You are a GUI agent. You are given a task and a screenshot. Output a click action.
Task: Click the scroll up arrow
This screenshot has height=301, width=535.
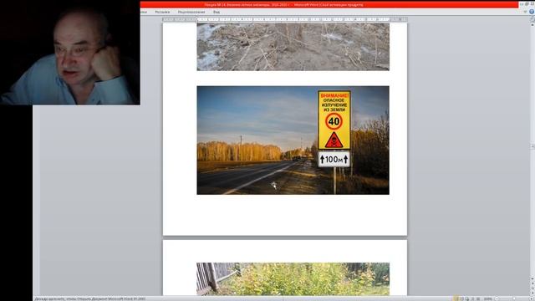click(x=532, y=25)
